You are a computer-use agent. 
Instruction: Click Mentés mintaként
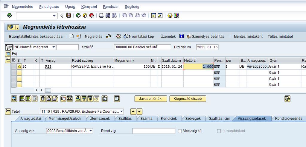[x=248, y=36]
